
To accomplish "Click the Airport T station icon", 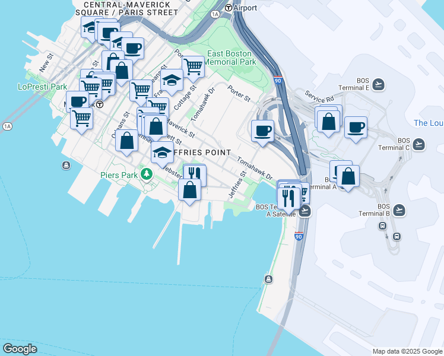I will tap(228, 8).
